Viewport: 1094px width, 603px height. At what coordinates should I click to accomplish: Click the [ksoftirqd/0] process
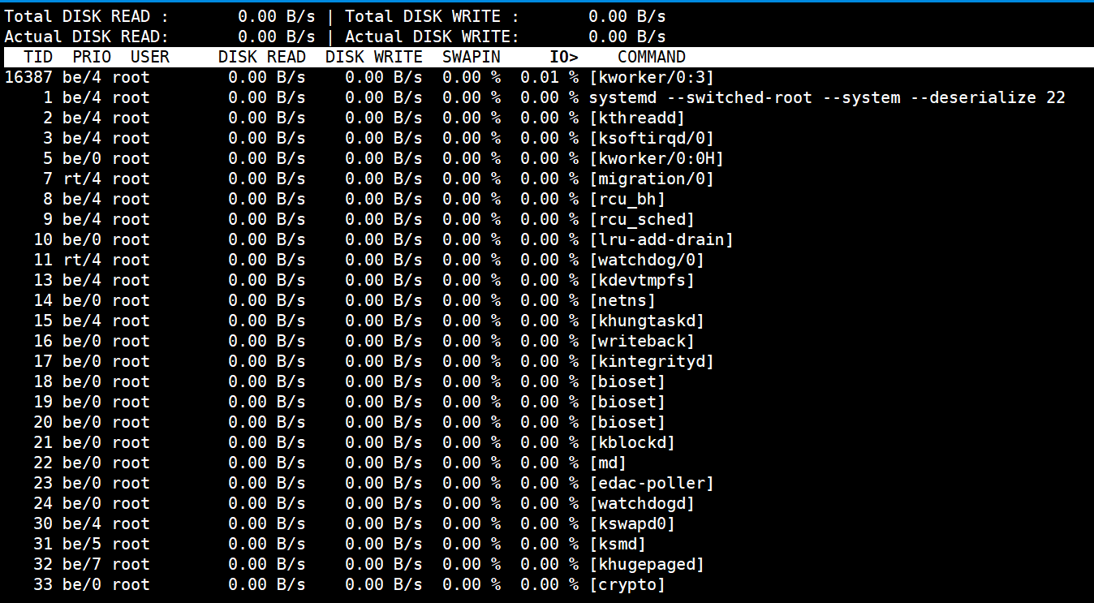click(652, 138)
